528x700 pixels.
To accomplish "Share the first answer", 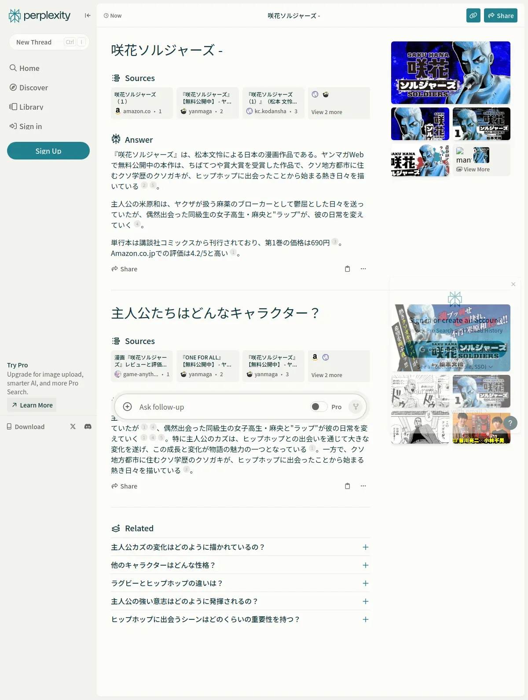I will tap(124, 269).
